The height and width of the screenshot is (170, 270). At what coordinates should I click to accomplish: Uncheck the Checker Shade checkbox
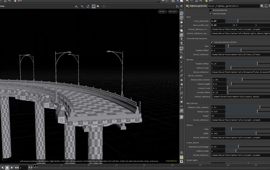point(210,14)
